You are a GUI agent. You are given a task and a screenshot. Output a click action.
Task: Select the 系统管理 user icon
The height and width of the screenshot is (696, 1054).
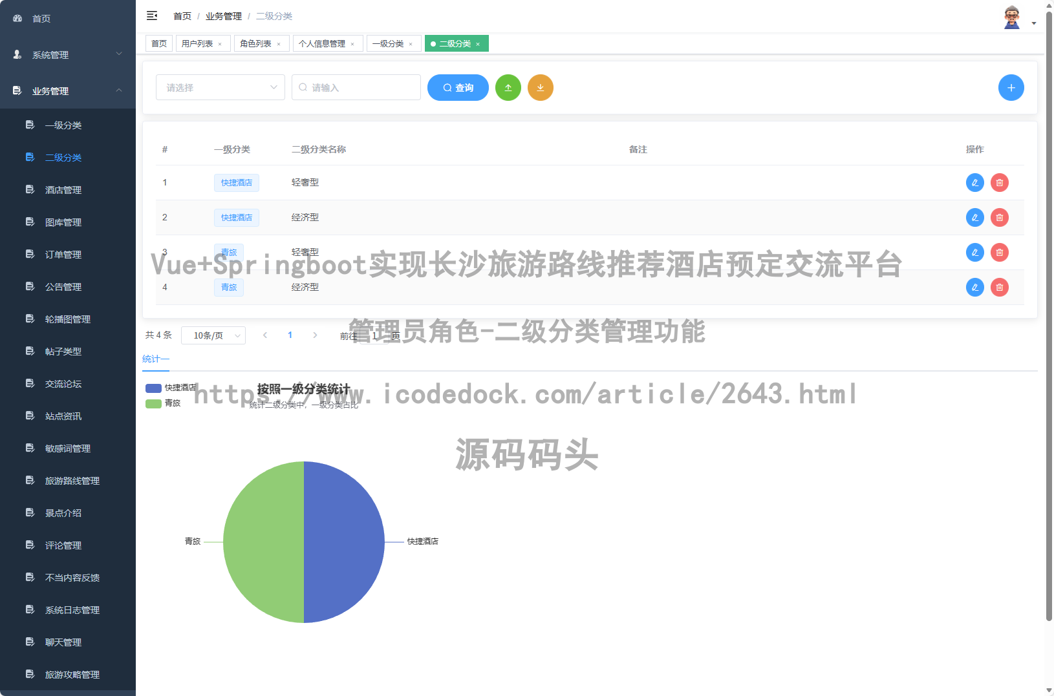click(x=17, y=55)
